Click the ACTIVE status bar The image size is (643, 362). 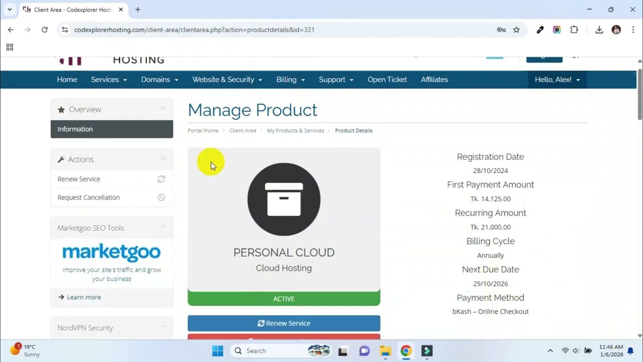(284, 299)
